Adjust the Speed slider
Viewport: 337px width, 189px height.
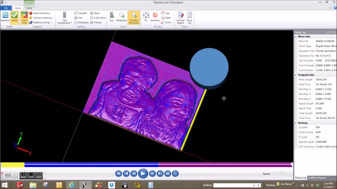tap(281, 173)
